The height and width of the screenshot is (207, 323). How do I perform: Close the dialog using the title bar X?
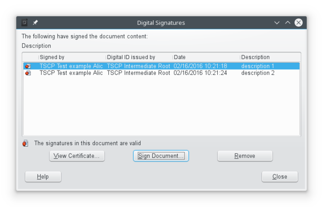(x=299, y=23)
